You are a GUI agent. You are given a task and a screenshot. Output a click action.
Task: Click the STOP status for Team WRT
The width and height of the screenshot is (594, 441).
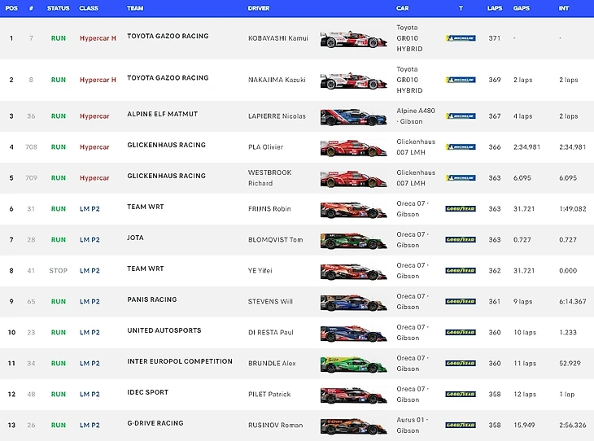point(58,271)
